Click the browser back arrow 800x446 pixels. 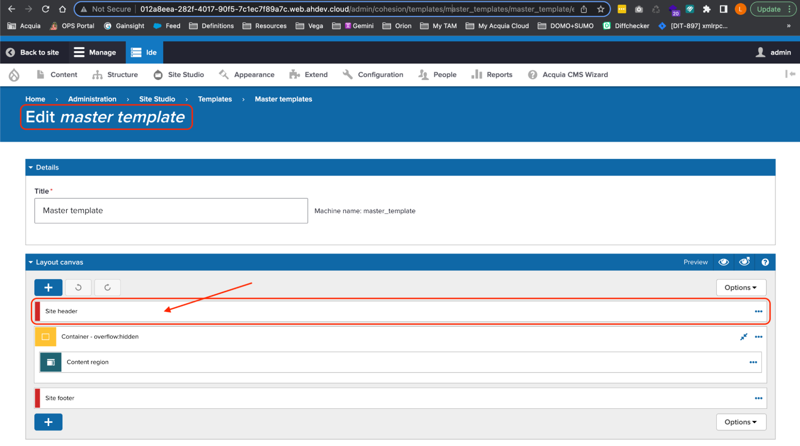click(x=12, y=9)
